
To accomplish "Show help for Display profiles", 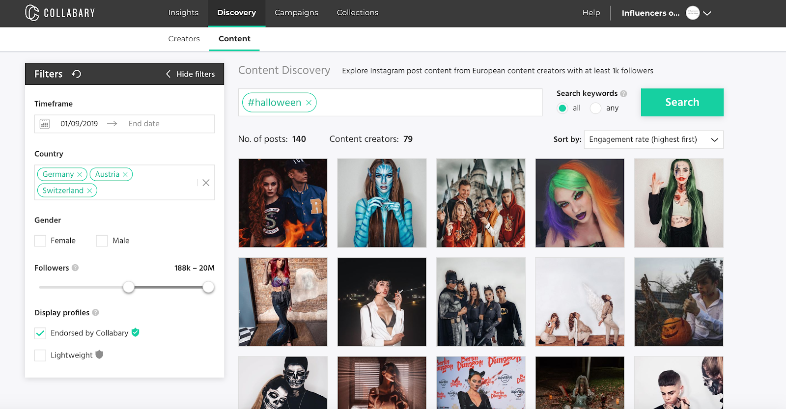I will coord(95,312).
